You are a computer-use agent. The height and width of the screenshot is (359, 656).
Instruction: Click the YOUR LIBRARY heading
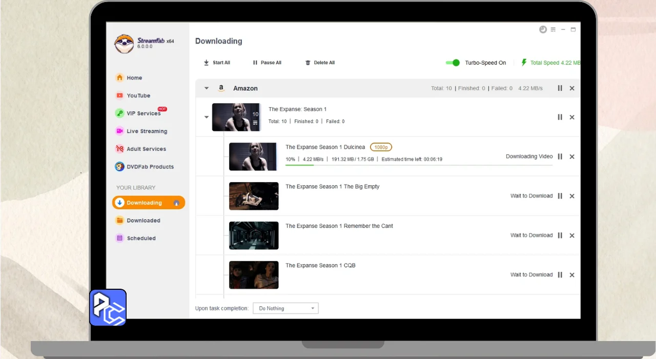pyautogui.click(x=136, y=188)
